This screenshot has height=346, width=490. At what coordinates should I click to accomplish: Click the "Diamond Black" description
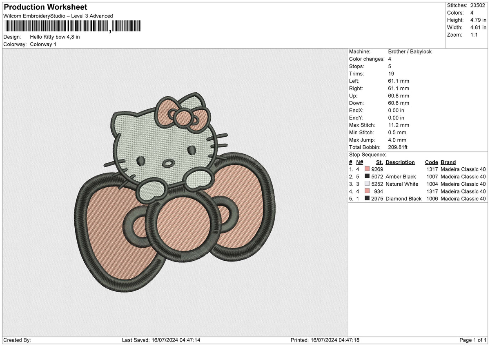pyautogui.click(x=403, y=198)
